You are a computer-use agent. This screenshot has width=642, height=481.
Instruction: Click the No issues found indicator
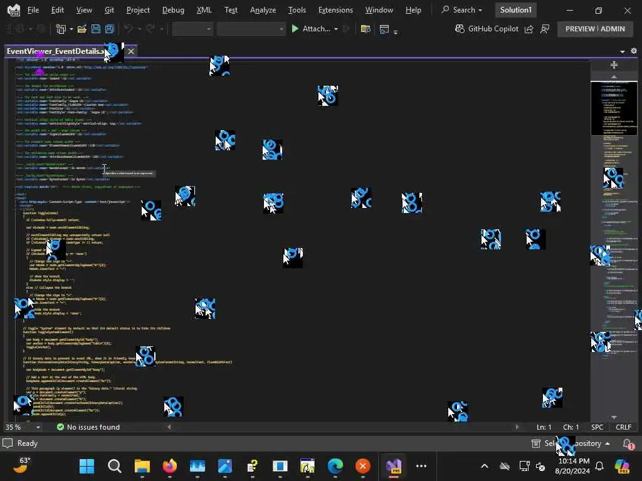[88, 427]
